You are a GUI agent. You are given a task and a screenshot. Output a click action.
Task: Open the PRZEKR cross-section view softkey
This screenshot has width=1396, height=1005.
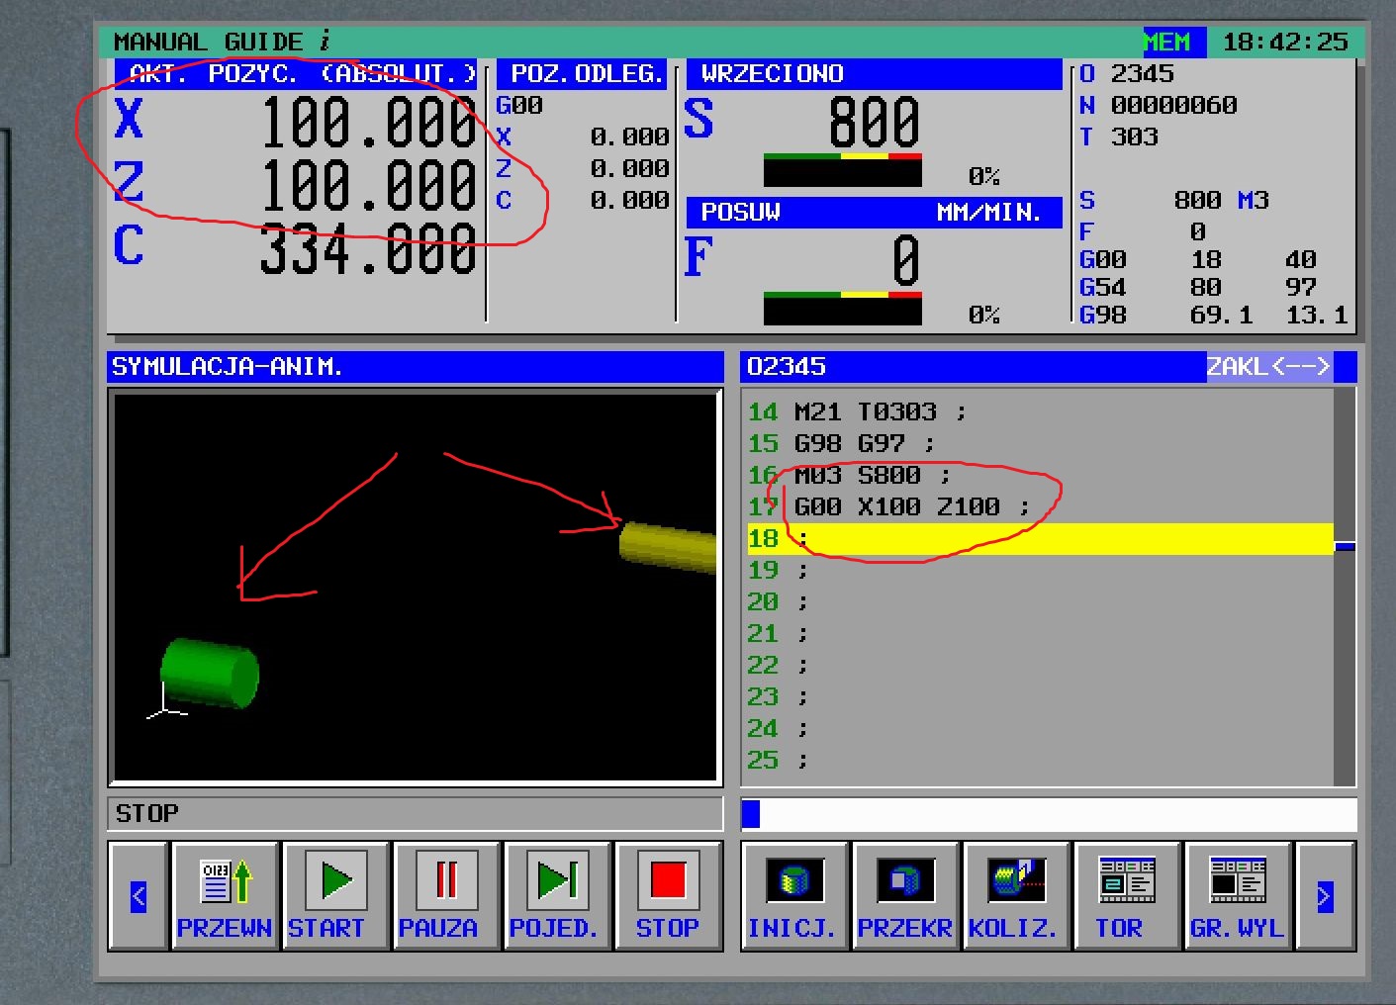905,896
